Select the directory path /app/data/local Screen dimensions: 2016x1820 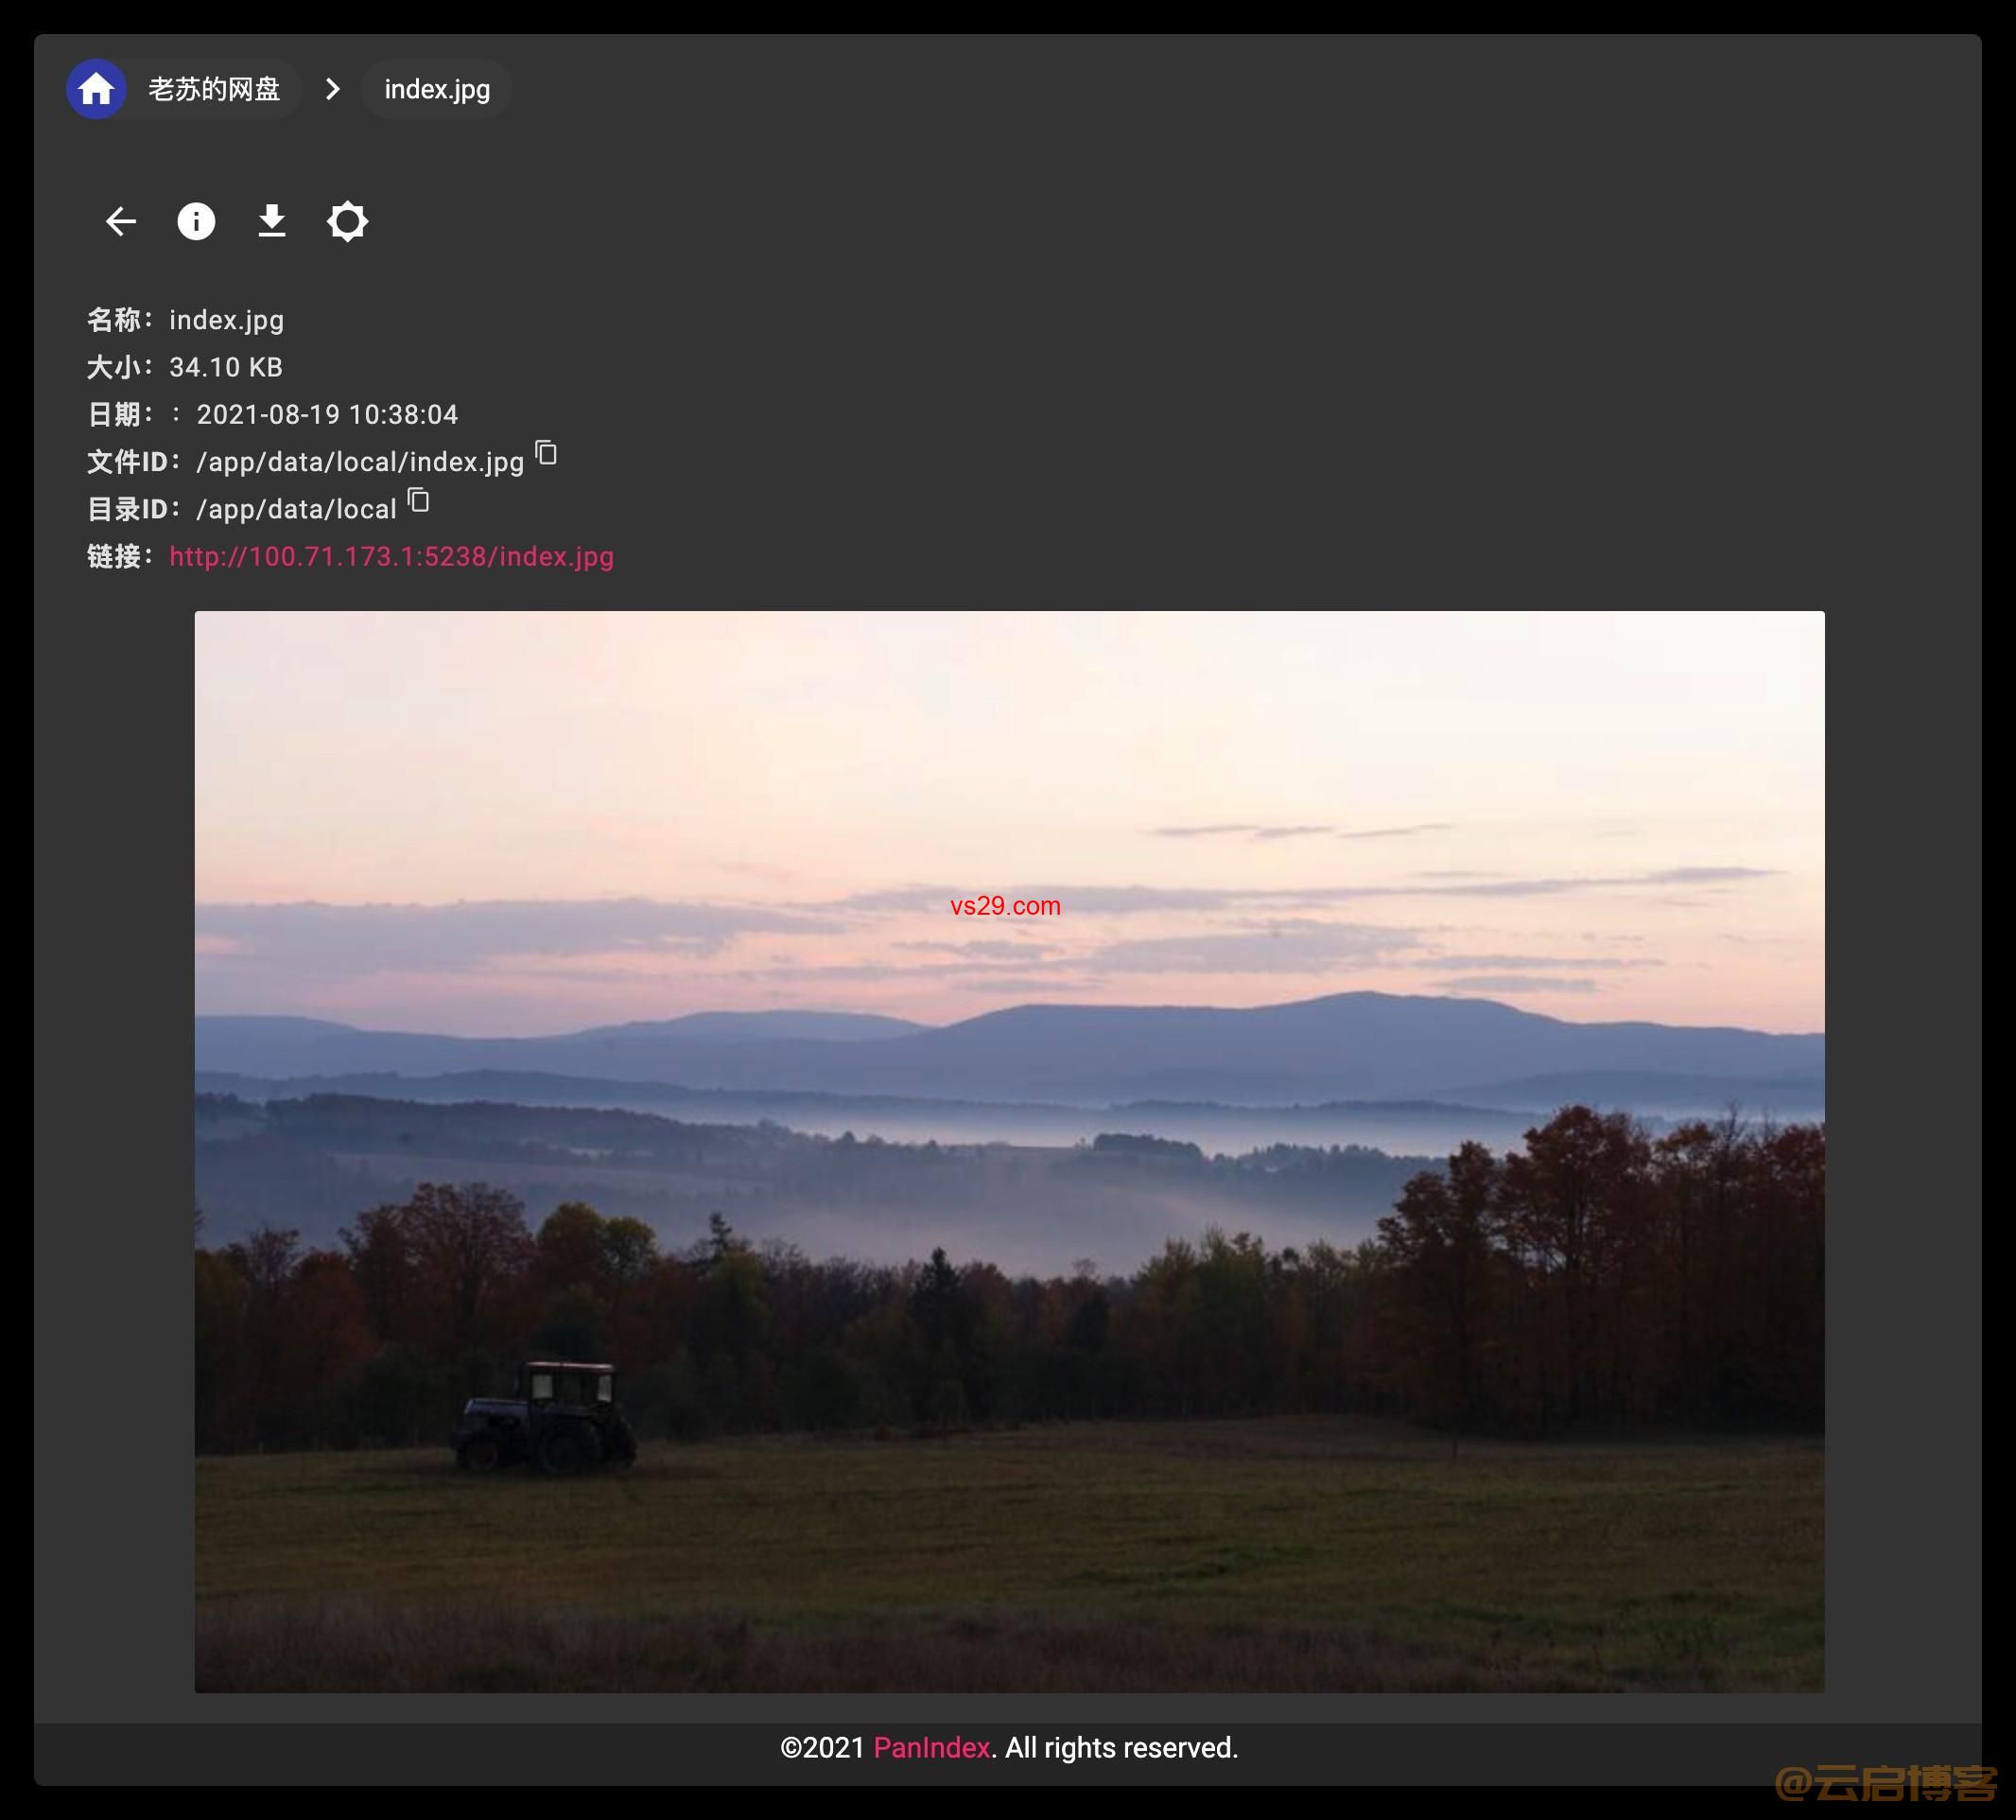pos(297,509)
